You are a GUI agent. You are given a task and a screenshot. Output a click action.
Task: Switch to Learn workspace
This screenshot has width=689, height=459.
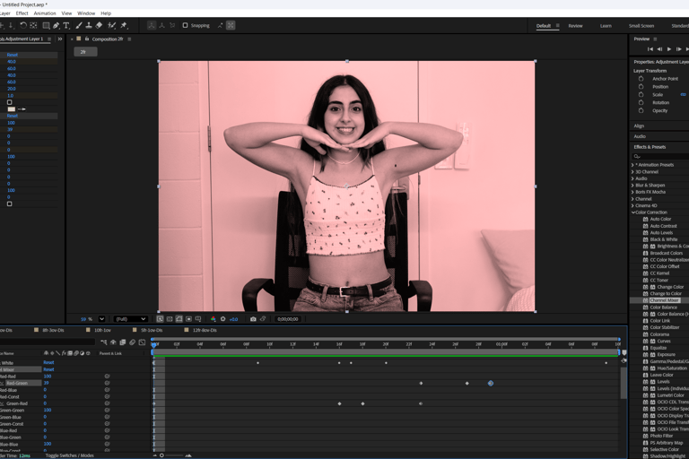click(606, 26)
